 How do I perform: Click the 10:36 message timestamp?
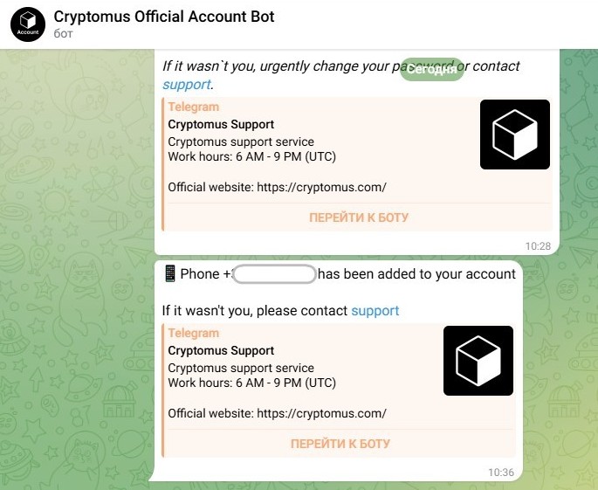501,473
